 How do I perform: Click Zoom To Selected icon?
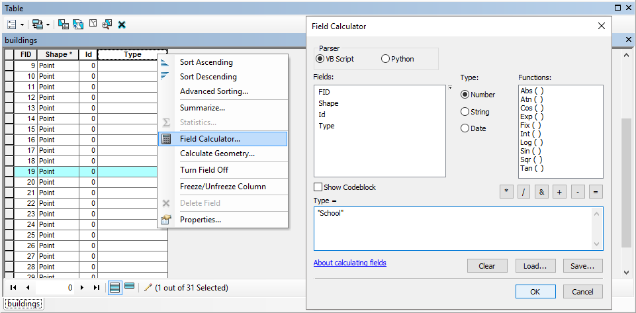[x=107, y=24]
